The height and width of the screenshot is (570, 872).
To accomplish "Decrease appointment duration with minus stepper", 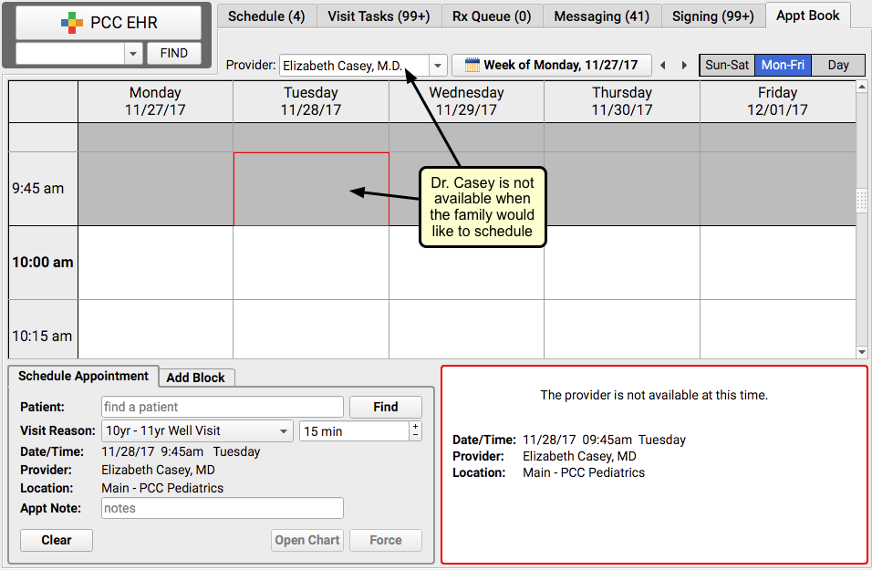I will (x=415, y=436).
